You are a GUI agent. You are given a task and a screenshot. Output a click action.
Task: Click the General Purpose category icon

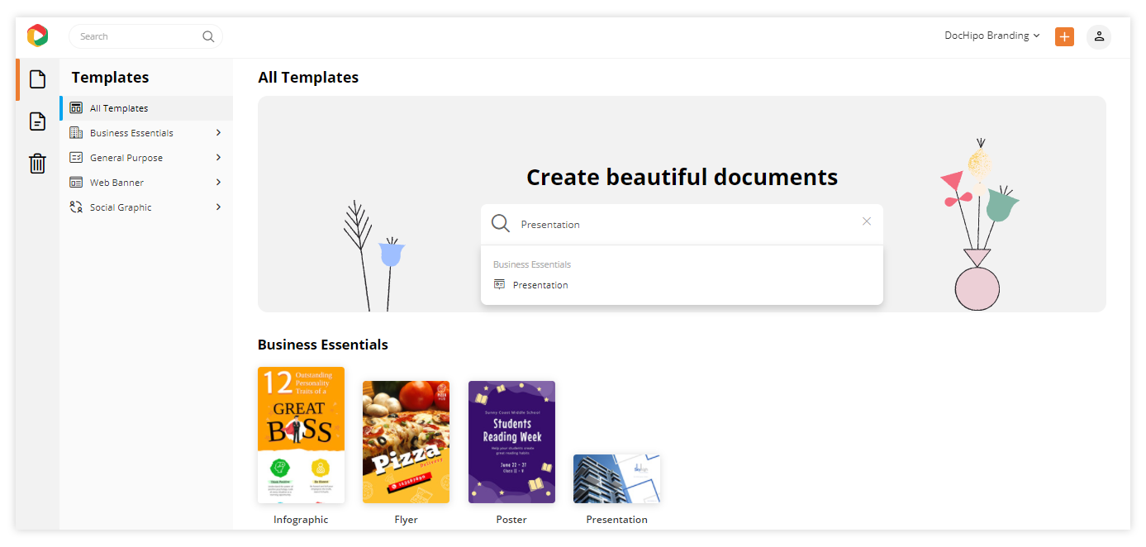pos(76,158)
